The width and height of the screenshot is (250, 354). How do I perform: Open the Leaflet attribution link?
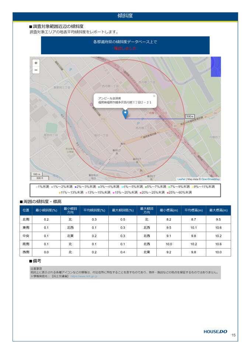pyautogui.click(x=181, y=179)
